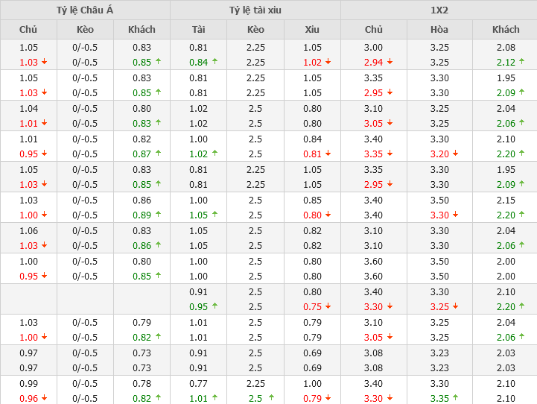Select the Hòa column header
Screen dimensions: 537x404
tap(439, 29)
